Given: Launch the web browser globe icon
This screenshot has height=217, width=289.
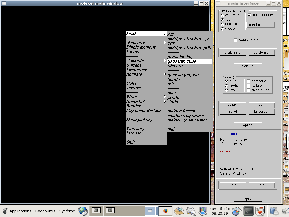Looking at the screenshot, I should pos(83,211).
